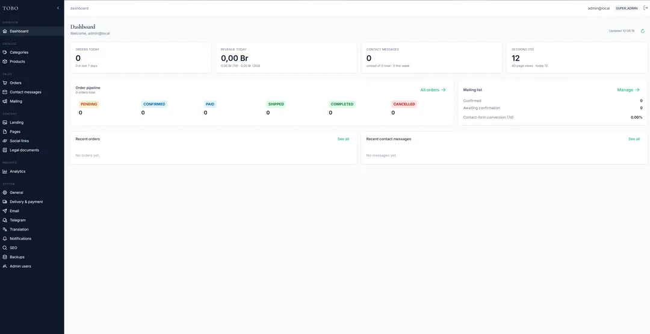Click the Orders cart icon
Viewport: 650px width, 334px height.
point(5,83)
